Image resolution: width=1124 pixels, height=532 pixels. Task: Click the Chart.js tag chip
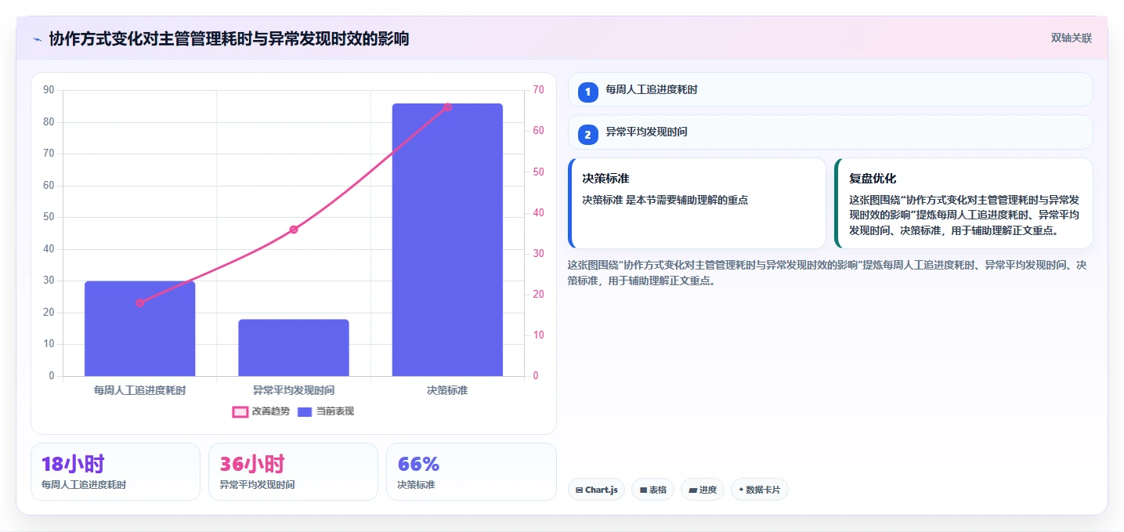pos(596,490)
